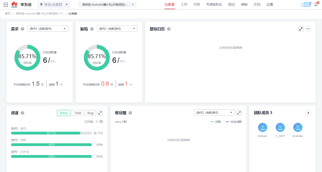The height and width of the screenshot is (172, 322).
Task: Open iteration dropdown in 需求 panel
Action: click(x=48, y=29)
